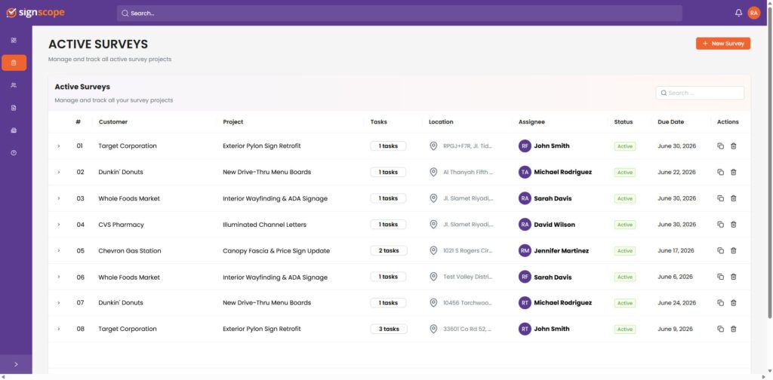Delete survey 08 Target Corporation
773x380 pixels.
tap(734, 329)
